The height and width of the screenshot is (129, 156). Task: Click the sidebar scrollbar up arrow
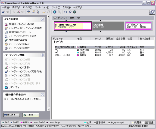(48, 17)
